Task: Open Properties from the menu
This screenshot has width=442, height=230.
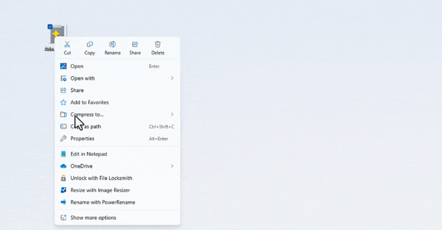Action: 117,138
